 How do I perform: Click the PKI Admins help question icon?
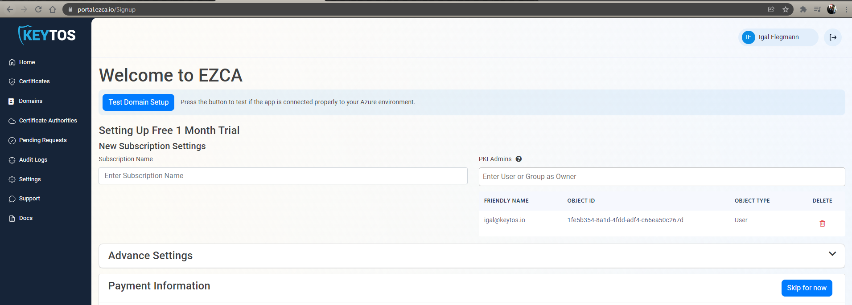(x=519, y=159)
